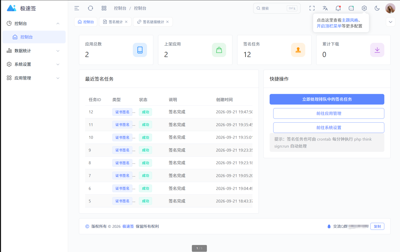The width and height of the screenshot is (400, 252).
Task: Close the 签名统计 tab
Action: [126, 22]
